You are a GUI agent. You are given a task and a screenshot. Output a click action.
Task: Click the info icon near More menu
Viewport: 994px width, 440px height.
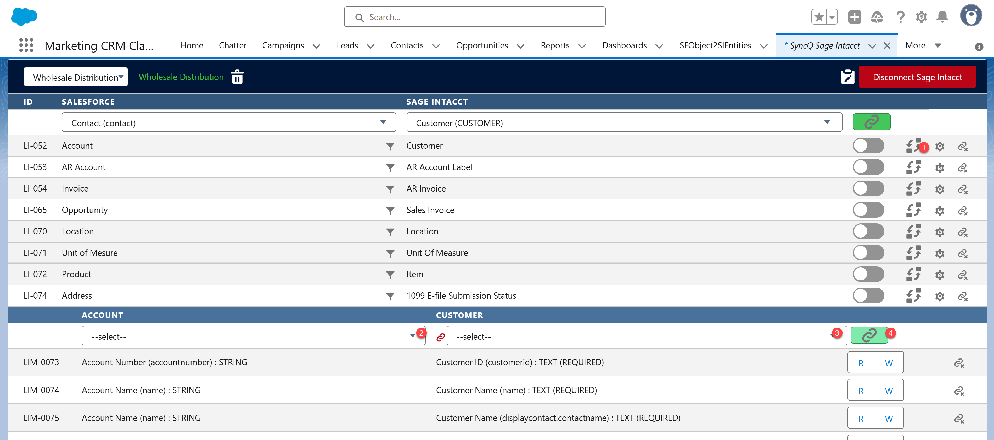point(979,47)
